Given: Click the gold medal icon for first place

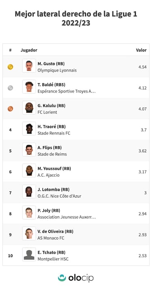Looking at the screenshot, I should click(10, 67).
